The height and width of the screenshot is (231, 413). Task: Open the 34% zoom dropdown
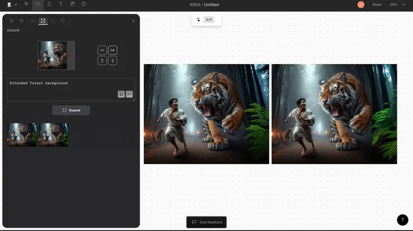tap(397, 4)
